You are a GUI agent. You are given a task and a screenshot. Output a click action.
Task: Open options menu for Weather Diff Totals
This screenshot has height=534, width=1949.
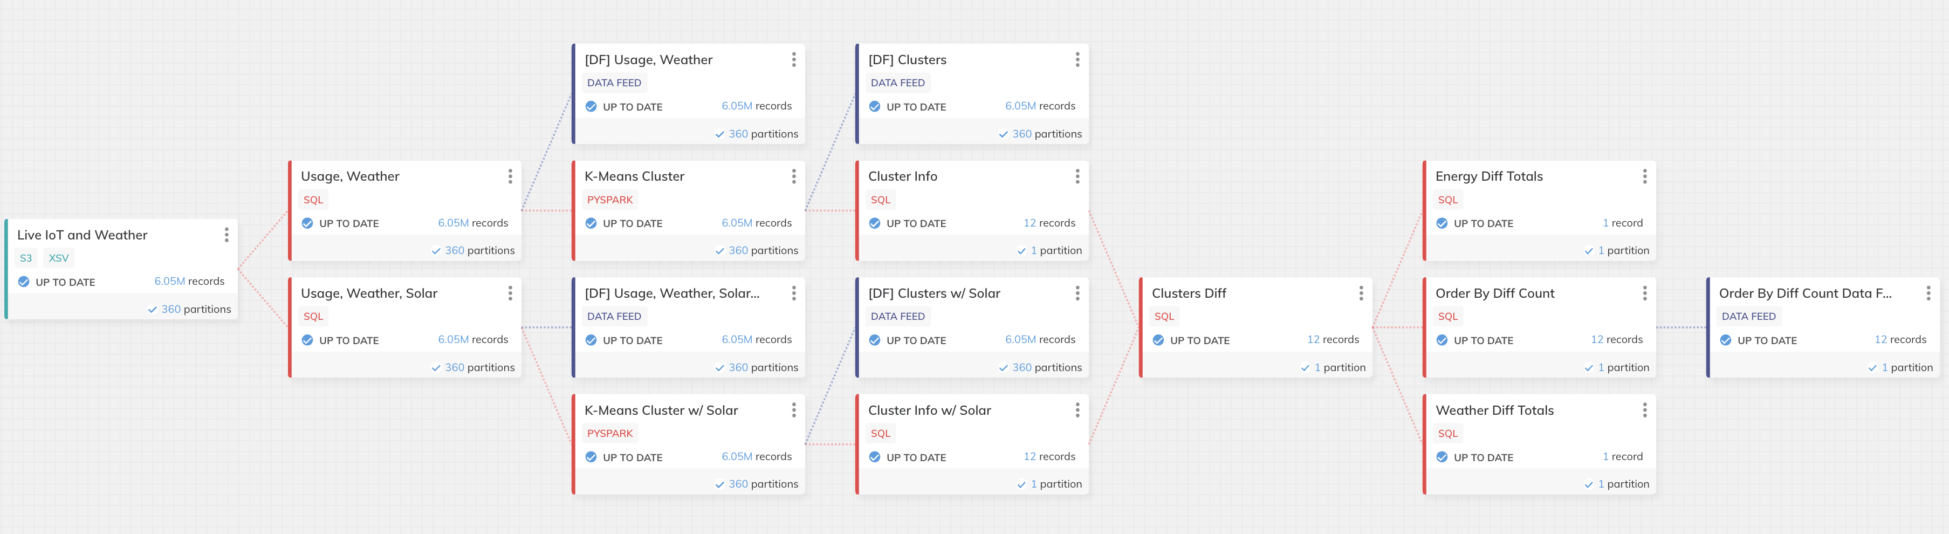[x=1644, y=410]
